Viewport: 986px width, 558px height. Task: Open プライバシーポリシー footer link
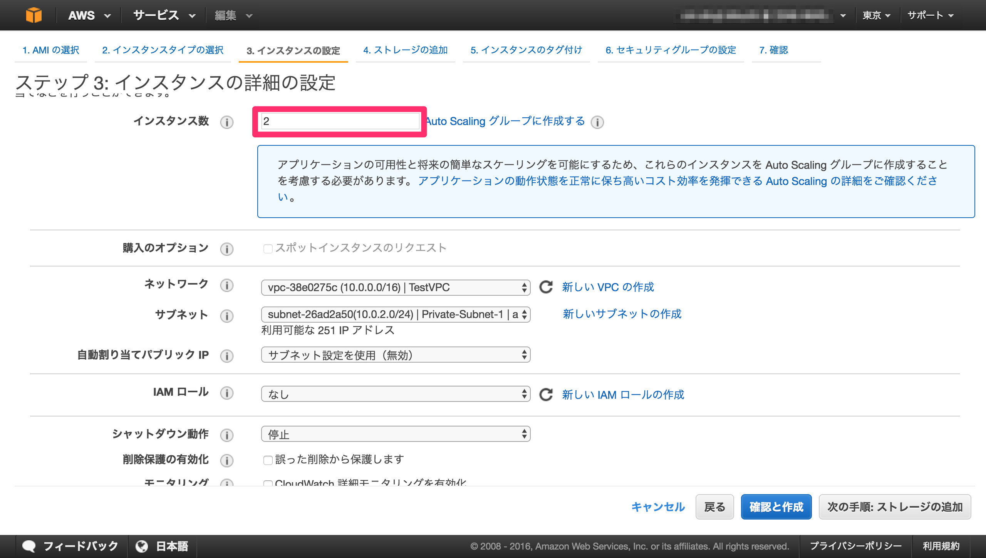point(855,546)
